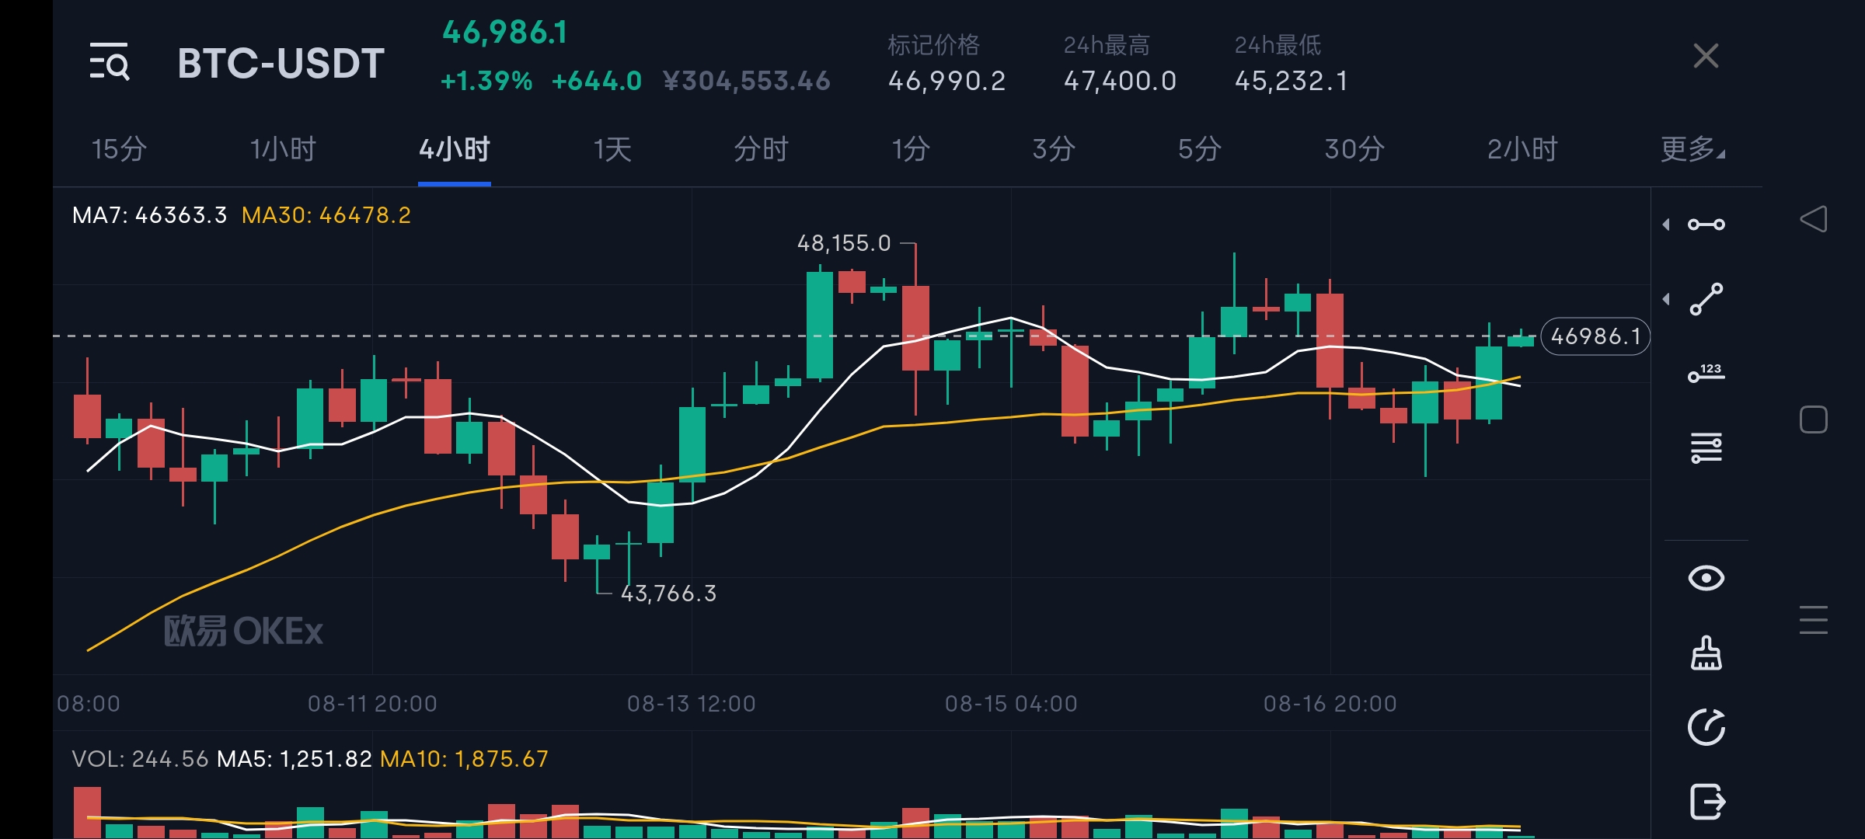Select the horizontal line drawing tool
The width and height of the screenshot is (1865, 839).
1706,225
